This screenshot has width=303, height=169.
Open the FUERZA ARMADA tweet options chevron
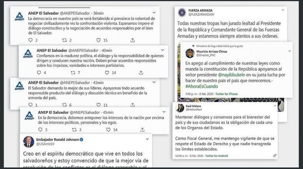283,10
